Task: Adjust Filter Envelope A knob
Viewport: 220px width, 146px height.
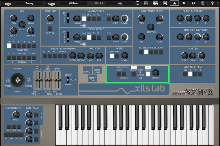Action: 180,18
